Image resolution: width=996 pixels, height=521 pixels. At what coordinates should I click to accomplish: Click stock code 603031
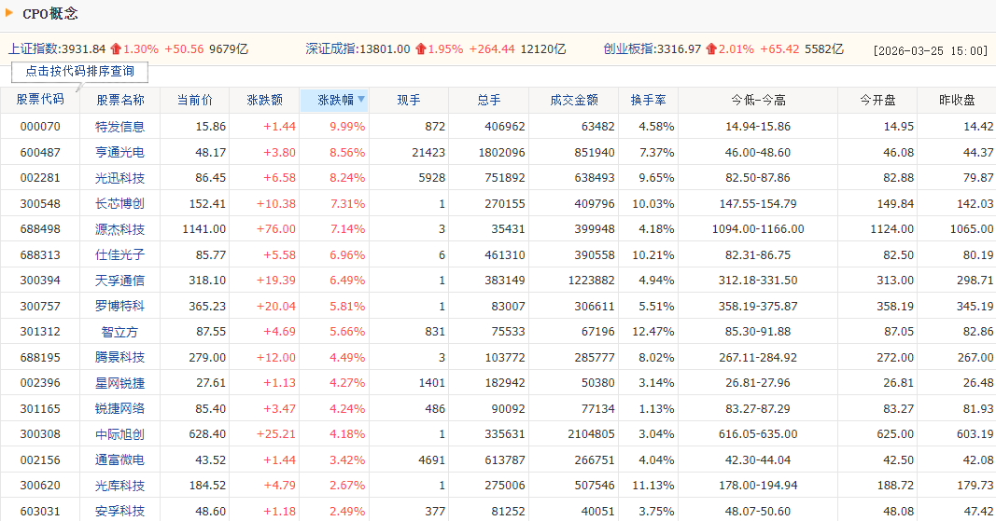click(40, 511)
